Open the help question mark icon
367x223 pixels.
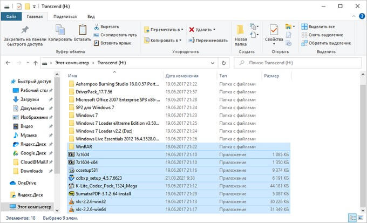(x=362, y=16)
